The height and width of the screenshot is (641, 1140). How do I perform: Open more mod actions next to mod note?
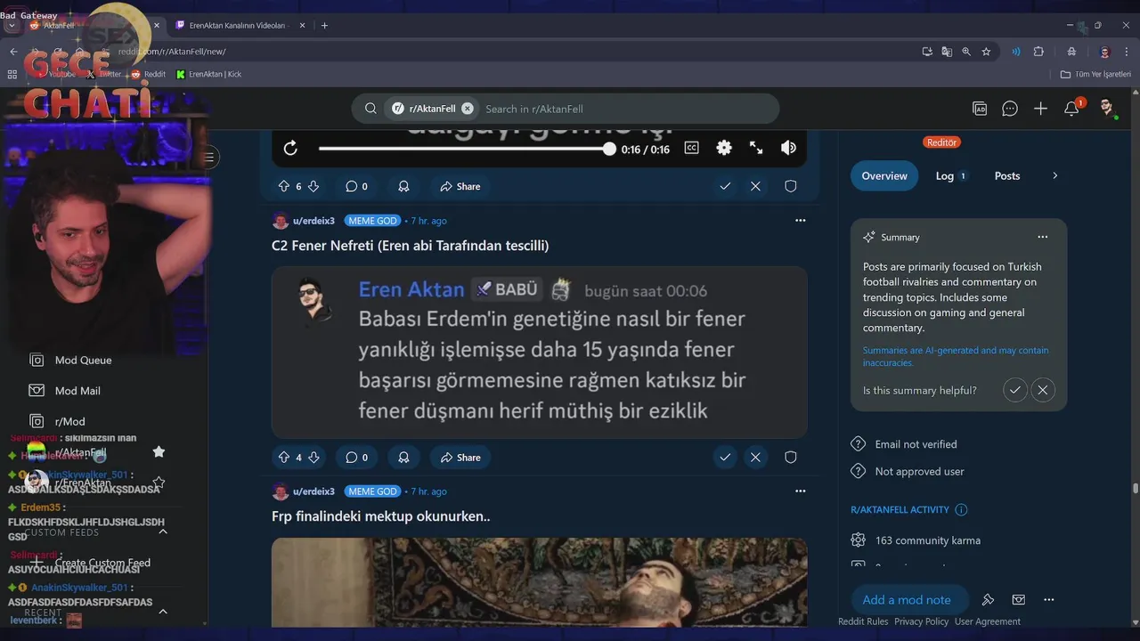[1048, 600]
